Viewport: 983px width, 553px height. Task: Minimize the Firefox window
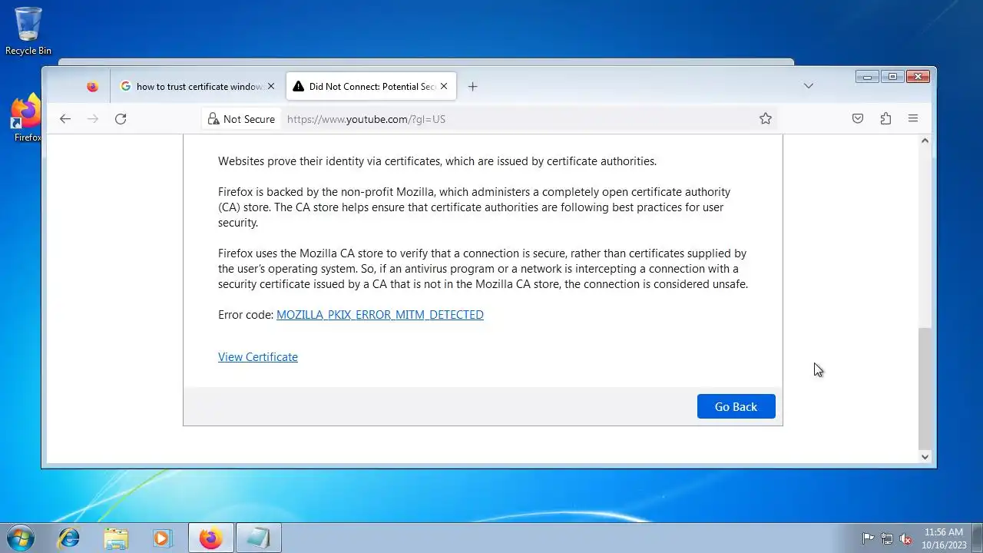pos(867,76)
